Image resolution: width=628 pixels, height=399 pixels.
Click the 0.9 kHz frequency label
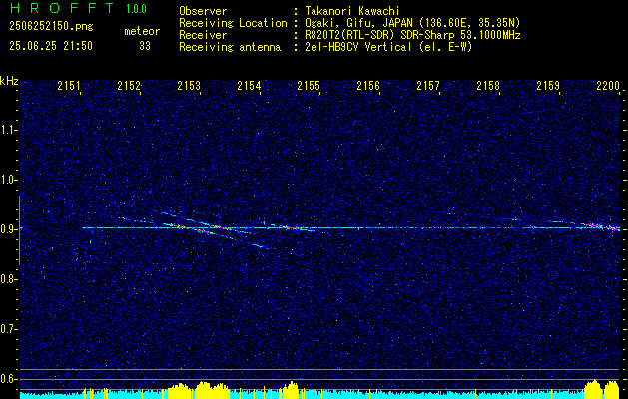(x=9, y=229)
